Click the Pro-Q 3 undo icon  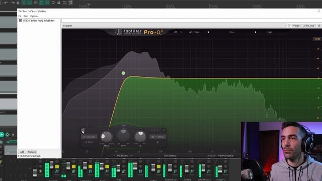[176, 32]
